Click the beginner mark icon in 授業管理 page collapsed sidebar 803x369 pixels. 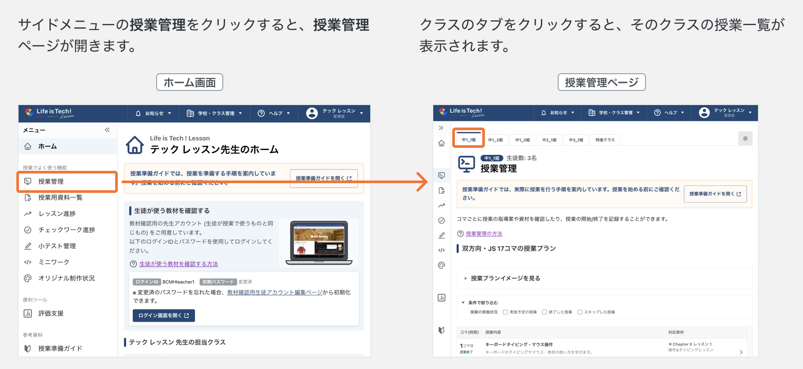442,330
